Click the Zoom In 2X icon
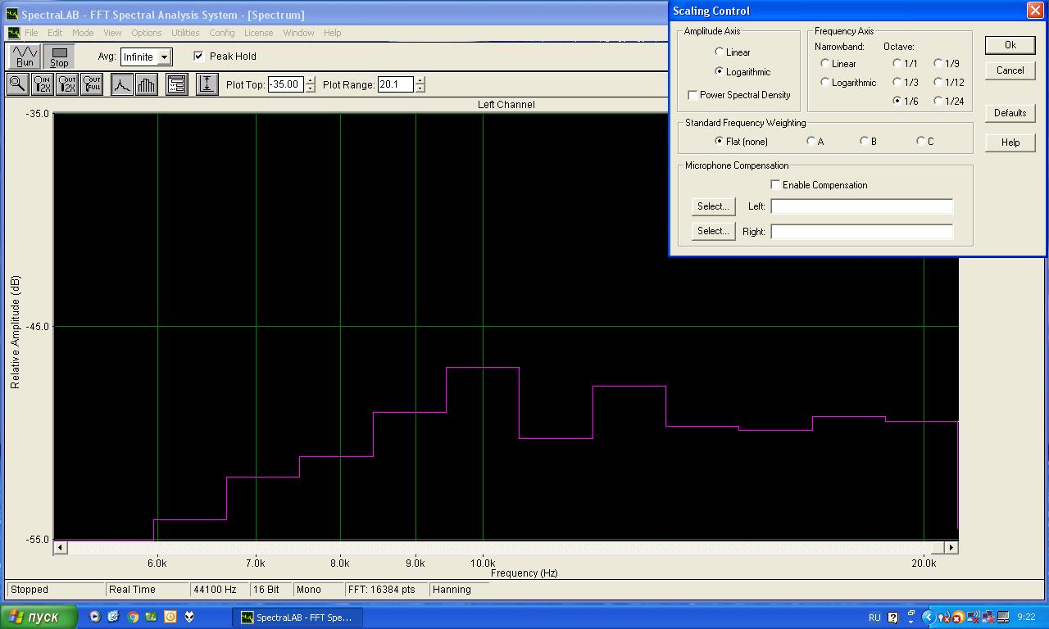The width and height of the screenshot is (1049, 629). point(42,84)
